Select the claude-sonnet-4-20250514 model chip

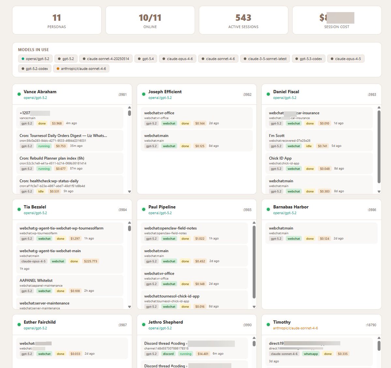[106, 59]
